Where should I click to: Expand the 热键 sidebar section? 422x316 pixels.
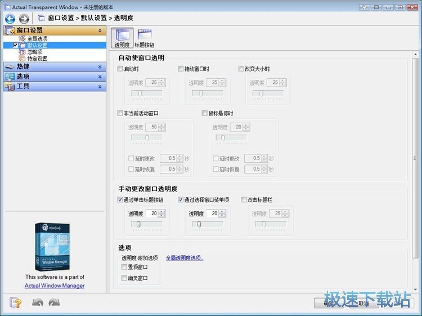click(54, 66)
